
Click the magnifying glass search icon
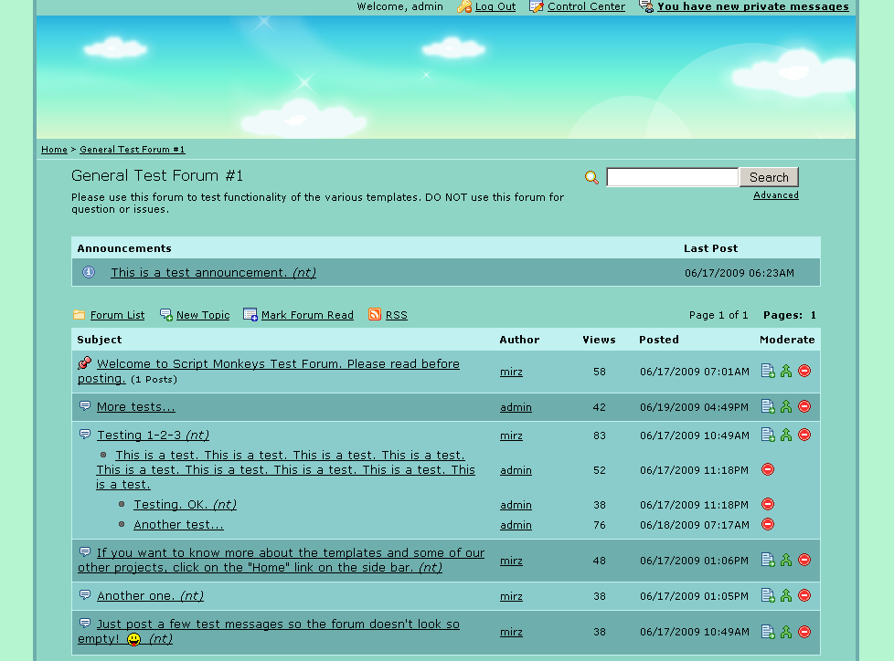click(591, 178)
